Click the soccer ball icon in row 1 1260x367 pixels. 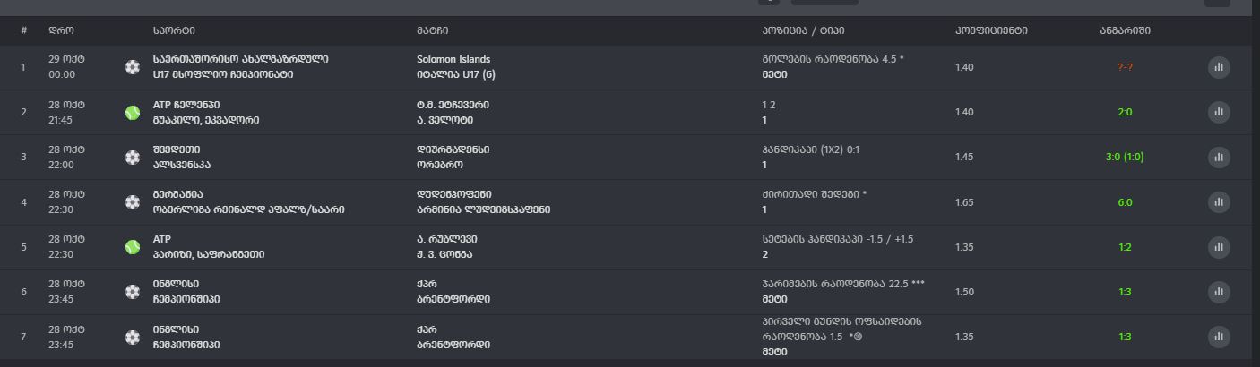pos(133,67)
